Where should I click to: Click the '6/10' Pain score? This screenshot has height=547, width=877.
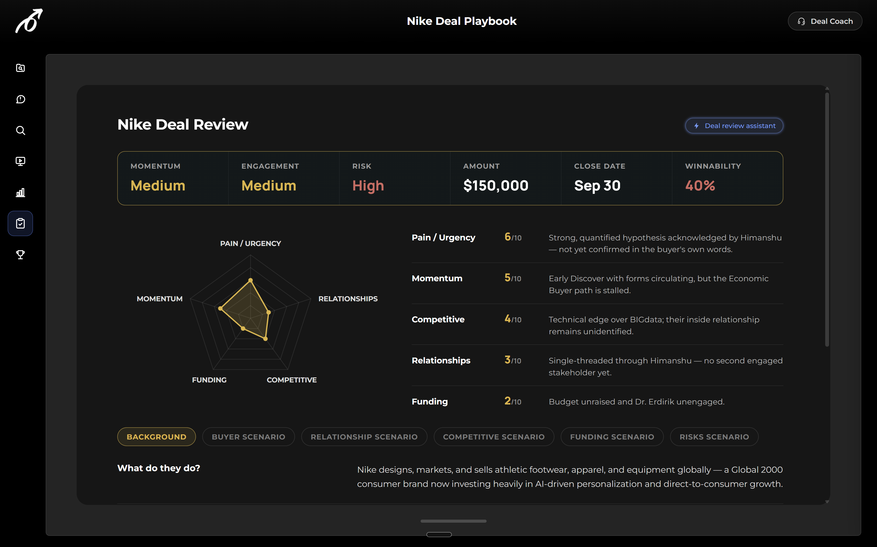[513, 237]
